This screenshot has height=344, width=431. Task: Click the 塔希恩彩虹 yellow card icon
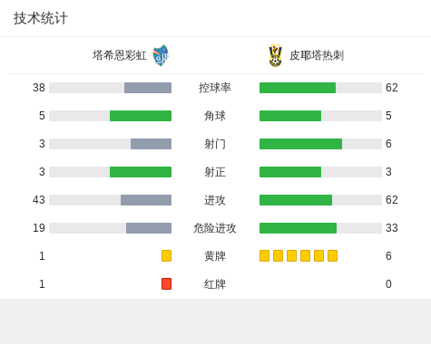(x=166, y=255)
